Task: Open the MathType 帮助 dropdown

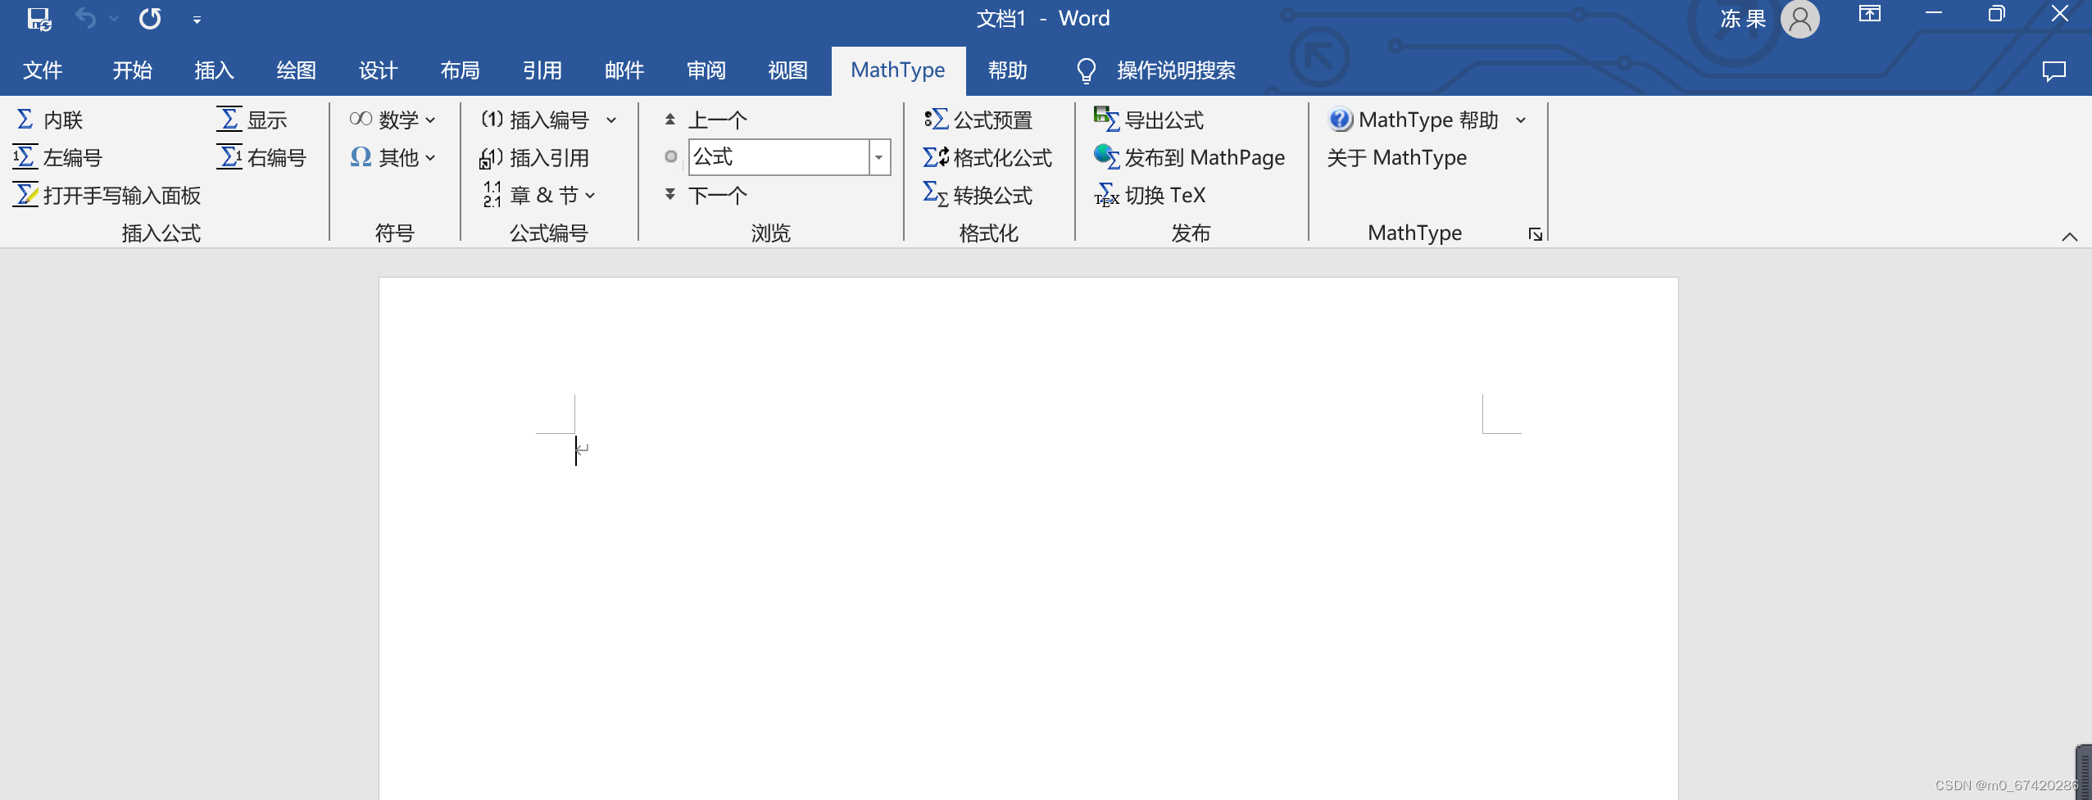Action: (1521, 120)
